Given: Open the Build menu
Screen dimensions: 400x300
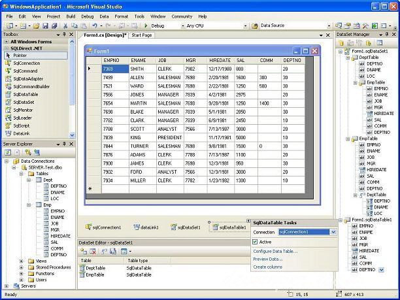Looking at the screenshot, I should pos(71,16).
